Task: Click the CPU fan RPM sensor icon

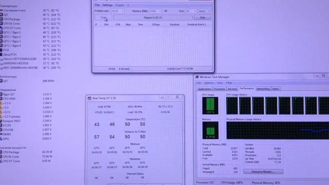Action: [1, 81]
